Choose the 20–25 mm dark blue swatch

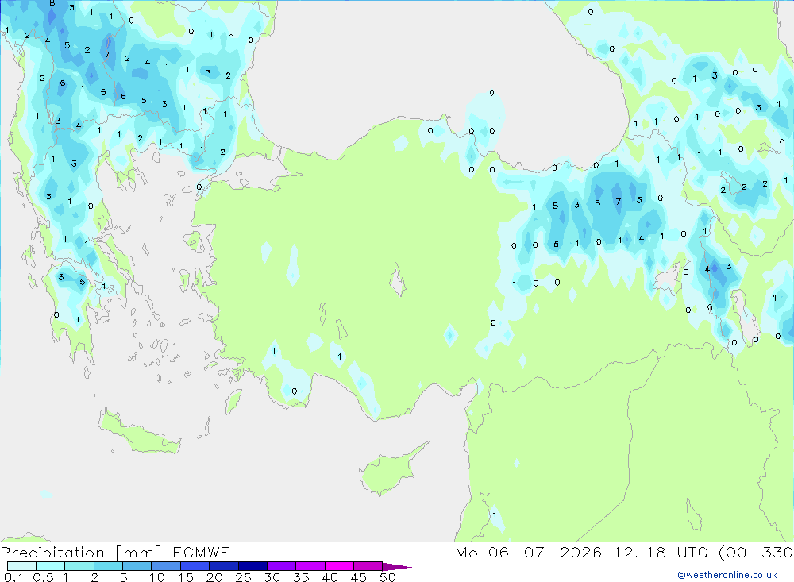(224, 566)
